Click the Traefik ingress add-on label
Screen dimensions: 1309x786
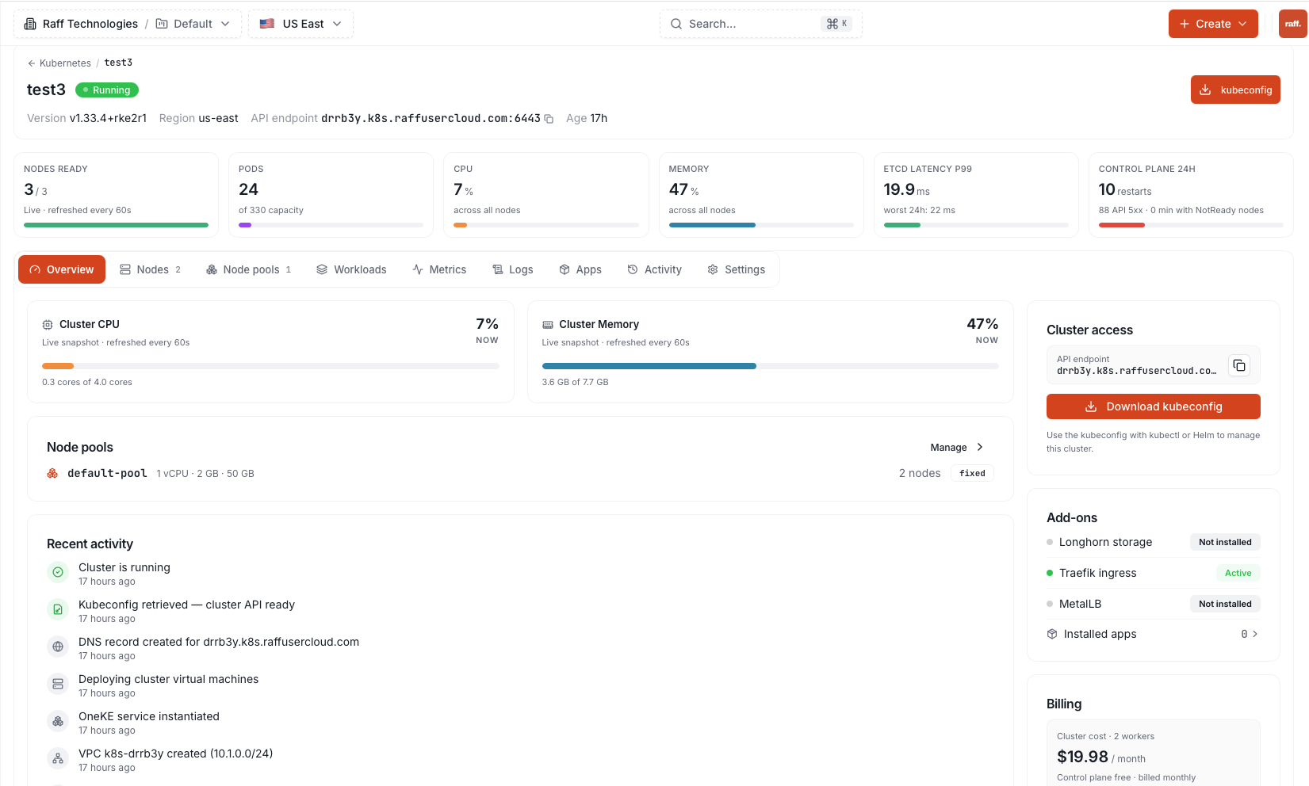[x=1097, y=573]
